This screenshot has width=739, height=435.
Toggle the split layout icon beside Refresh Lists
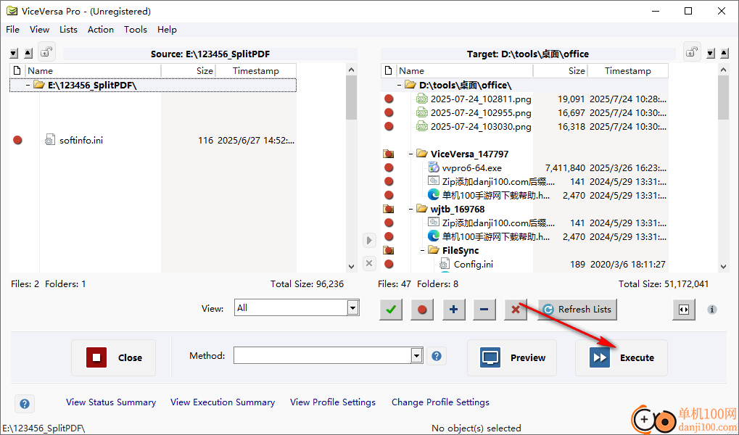684,310
